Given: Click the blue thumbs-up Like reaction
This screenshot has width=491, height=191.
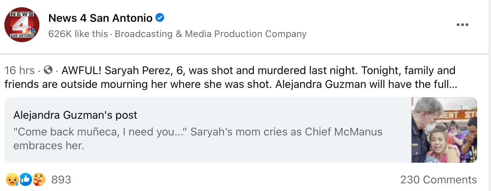Looking at the screenshot, I should (25, 179).
